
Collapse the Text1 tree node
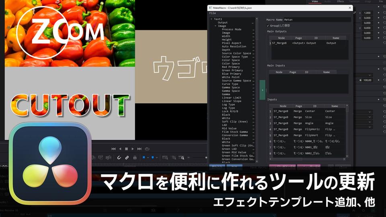(211, 19)
